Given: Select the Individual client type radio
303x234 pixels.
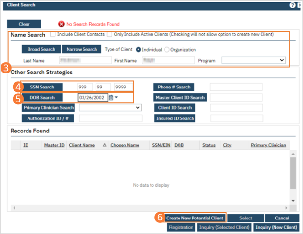Looking at the screenshot, I should 138,49.
